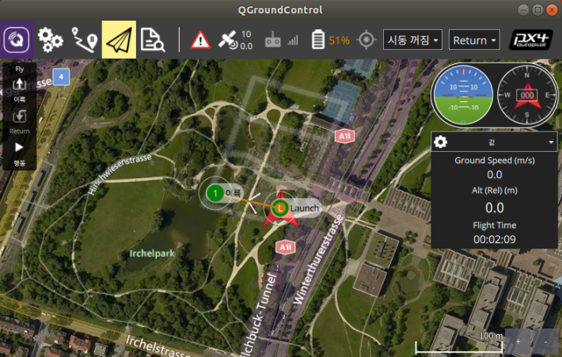562x357 pixels.
Task: Click the vehicle messages warning triangle
Action: (200, 40)
